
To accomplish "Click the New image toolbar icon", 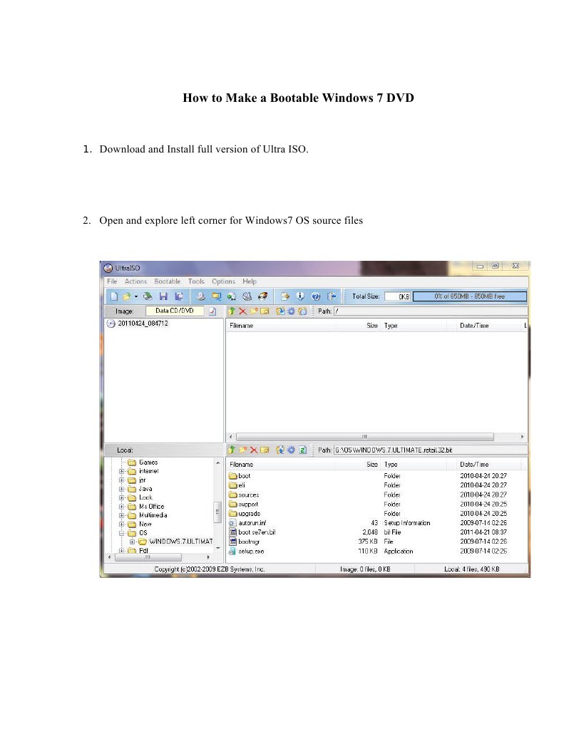I will coord(114,296).
